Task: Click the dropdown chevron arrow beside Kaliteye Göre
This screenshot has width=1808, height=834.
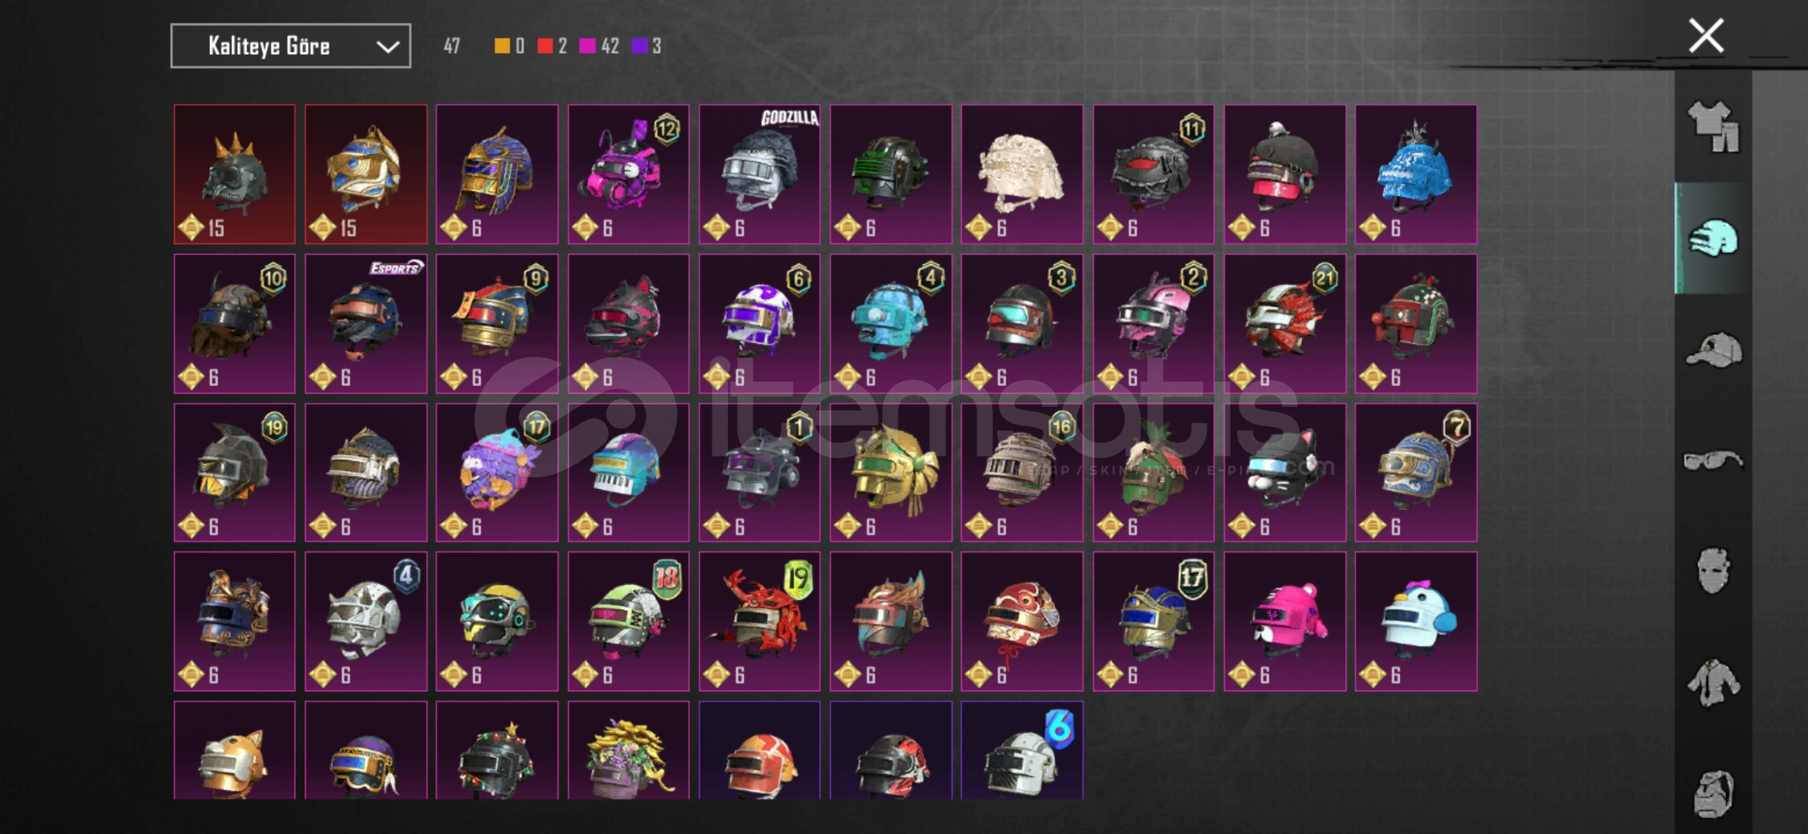Action: click(x=387, y=47)
